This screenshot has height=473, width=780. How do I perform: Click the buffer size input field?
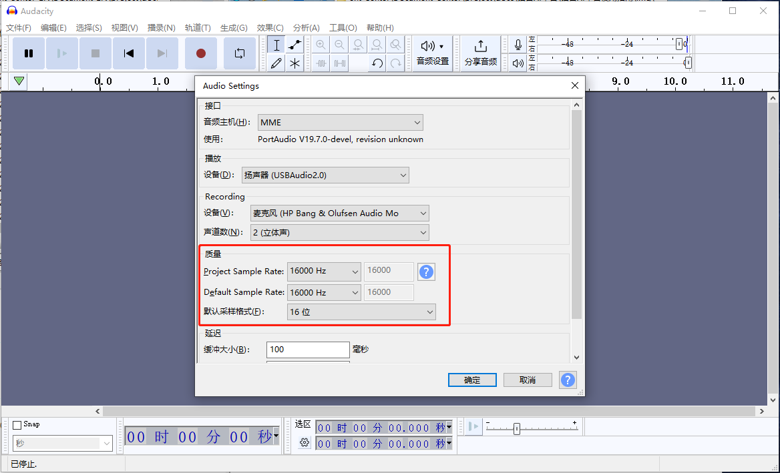tap(307, 350)
